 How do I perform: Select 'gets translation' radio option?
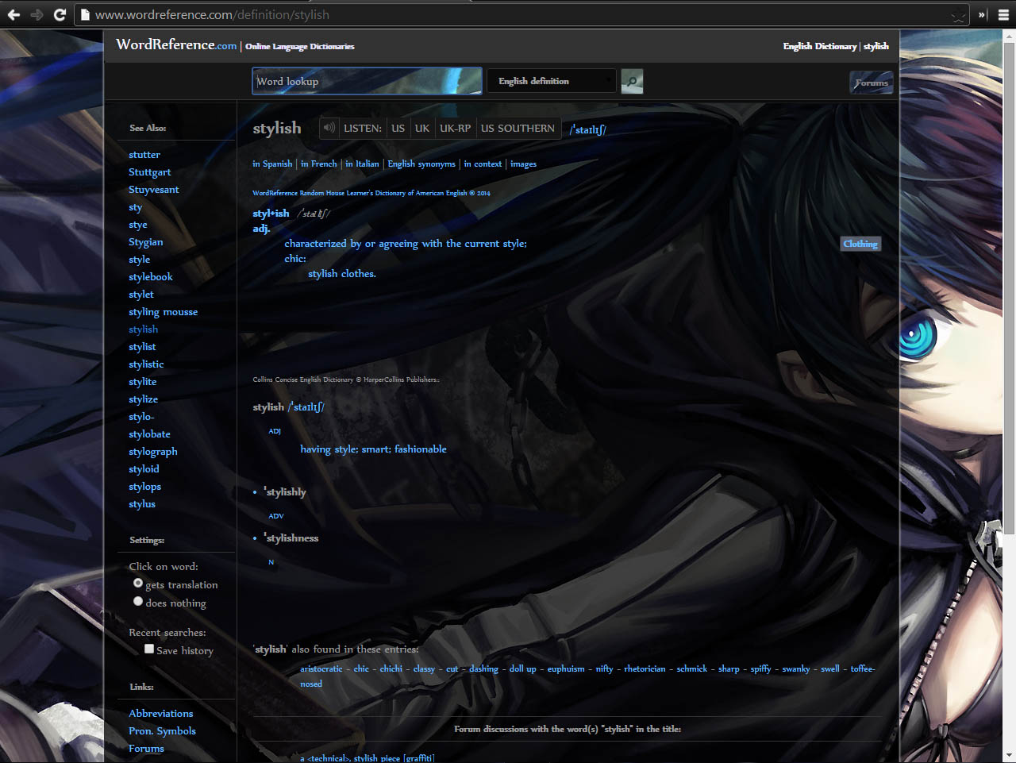pyautogui.click(x=138, y=584)
